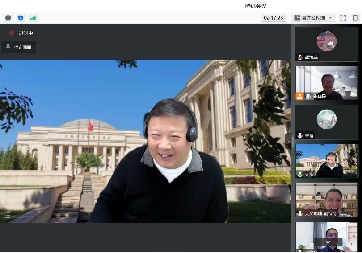Screen dimensions: 362x253
Task: Select 郭凯菲's participant tile
Action: pos(326,42)
